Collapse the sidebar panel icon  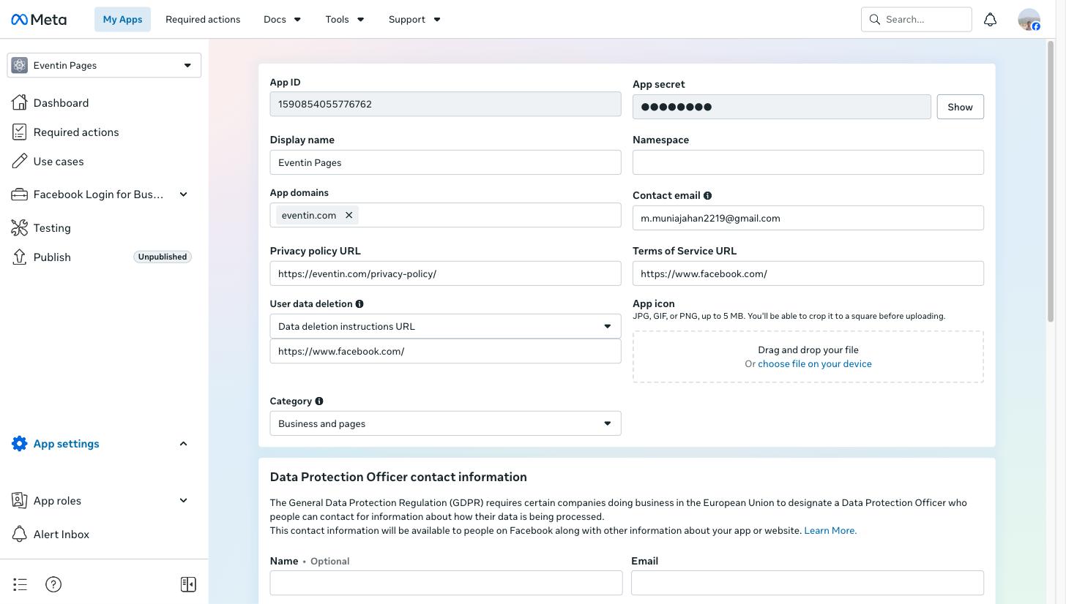click(188, 584)
